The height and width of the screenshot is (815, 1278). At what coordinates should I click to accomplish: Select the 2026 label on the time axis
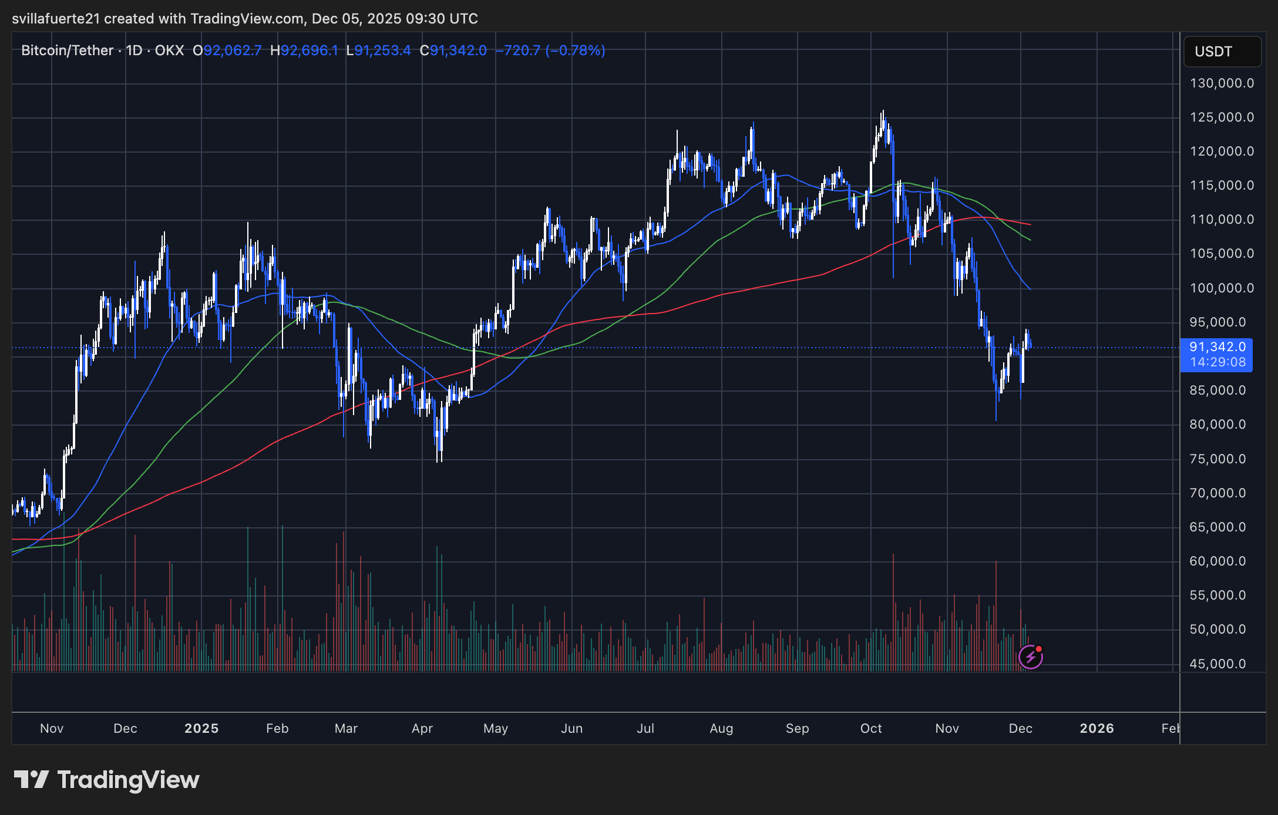(x=1098, y=728)
